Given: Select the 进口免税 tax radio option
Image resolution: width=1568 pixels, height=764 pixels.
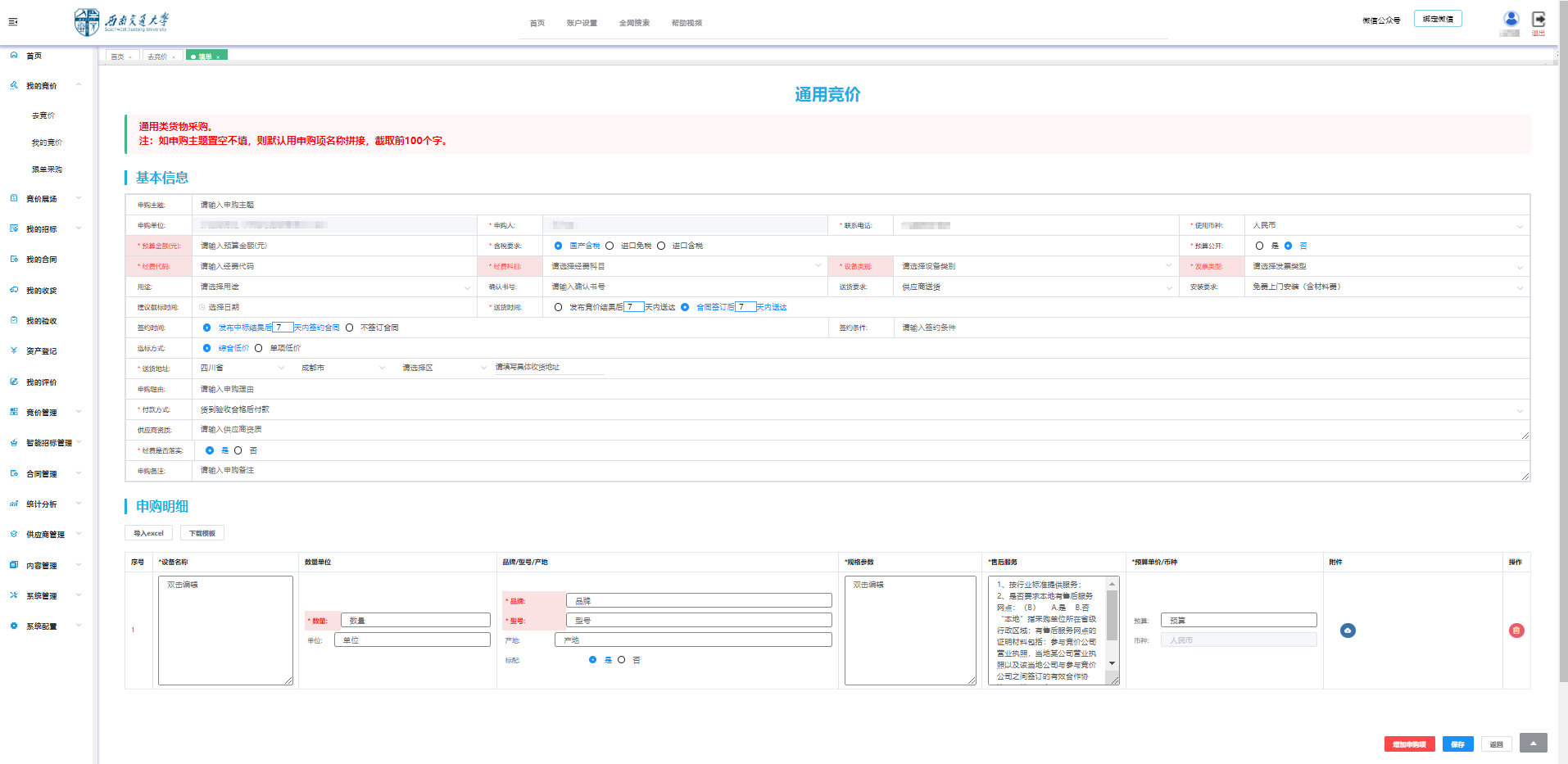Looking at the screenshot, I should [x=610, y=246].
